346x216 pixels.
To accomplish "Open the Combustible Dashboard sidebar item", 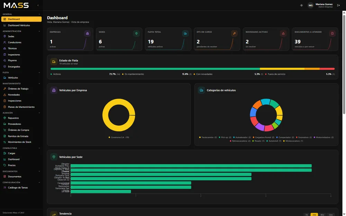I will pyautogui.click(x=21, y=159).
